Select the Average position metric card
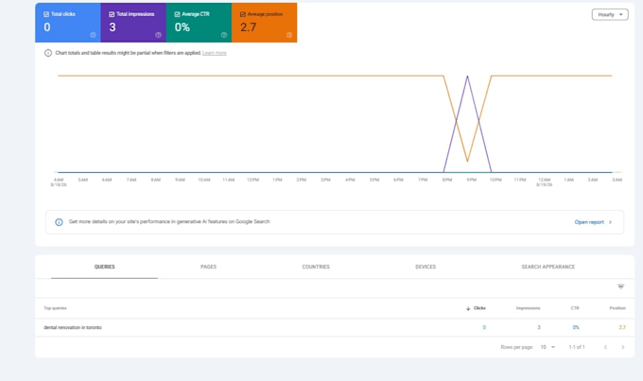 coord(264,23)
